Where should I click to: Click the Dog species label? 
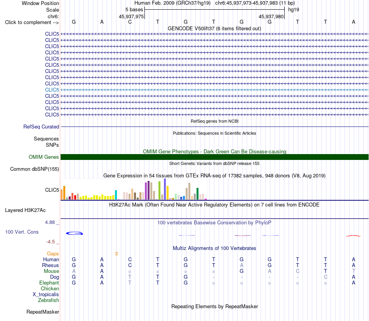[55, 277]
